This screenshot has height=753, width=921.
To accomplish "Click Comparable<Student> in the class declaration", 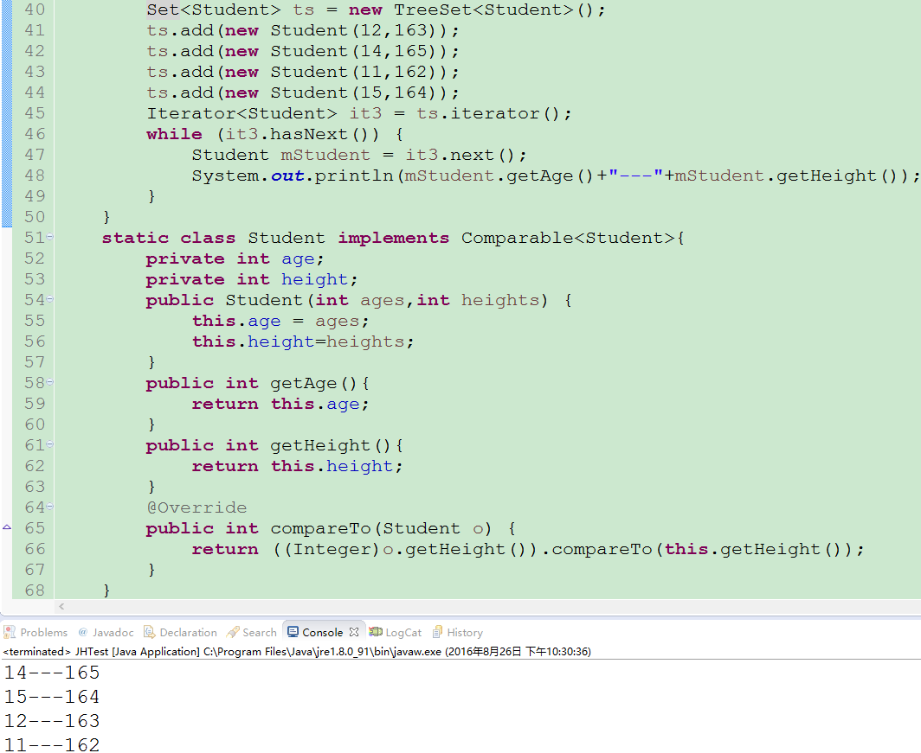I will pyautogui.click(x=568, y=238).
